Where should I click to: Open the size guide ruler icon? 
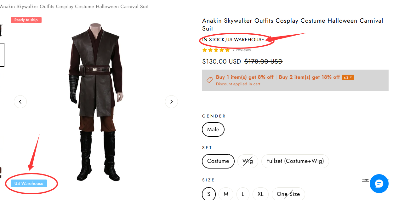[365, 180]
